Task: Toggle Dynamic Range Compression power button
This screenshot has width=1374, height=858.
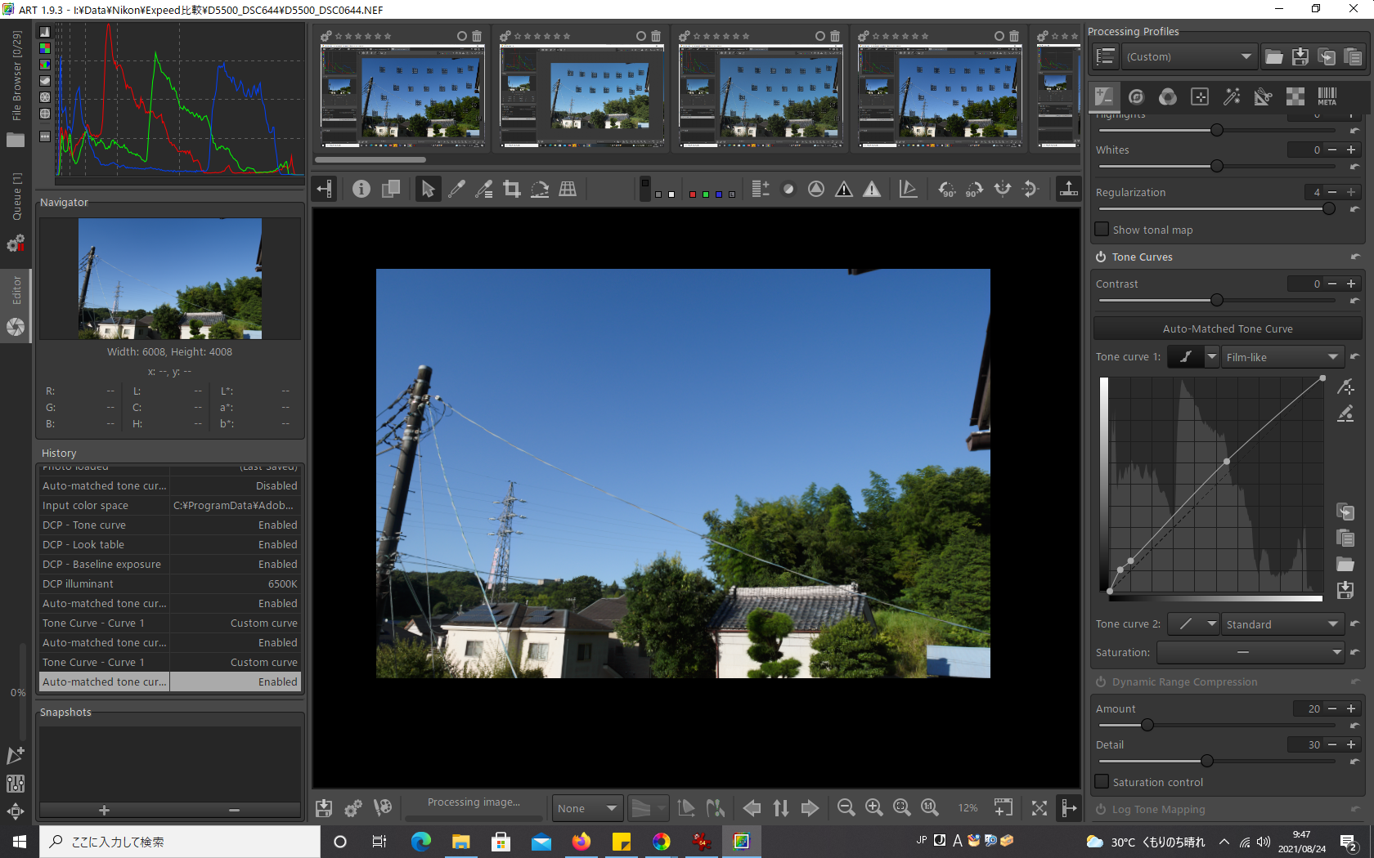Action: 1101,681
